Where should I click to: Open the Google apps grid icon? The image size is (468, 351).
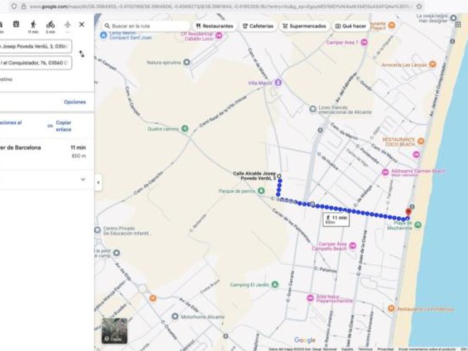pos(458,25)
